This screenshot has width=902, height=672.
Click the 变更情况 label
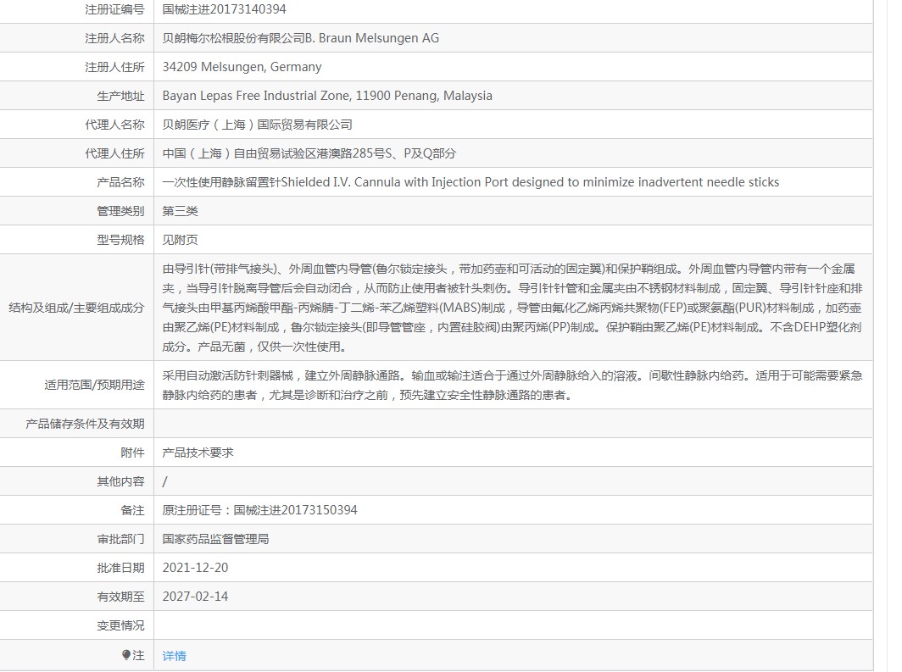pyautogui.click(x=120, y=625)
